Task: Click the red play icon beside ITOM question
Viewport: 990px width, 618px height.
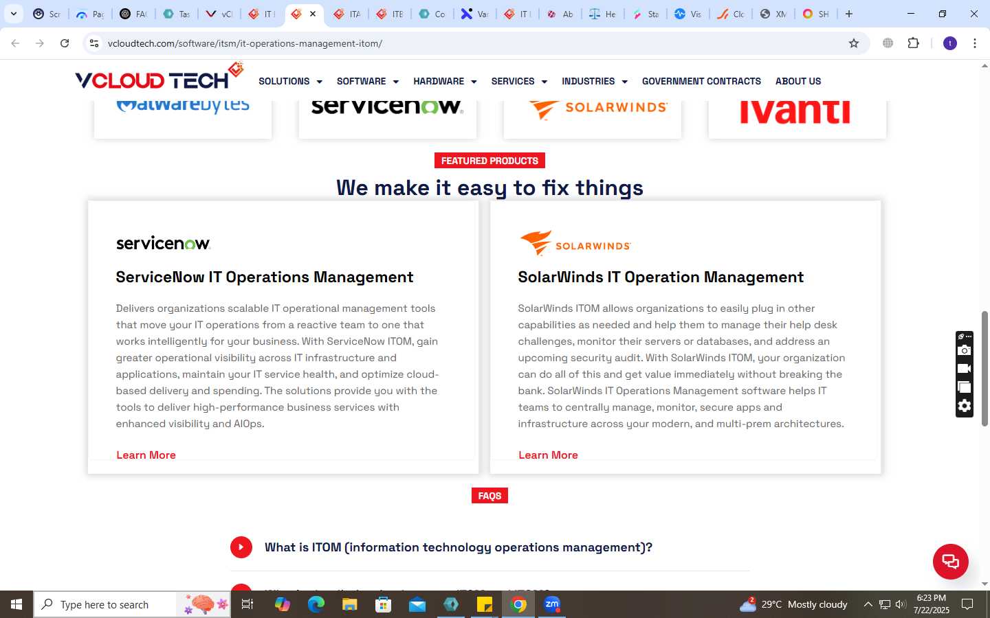Action: 241,547
